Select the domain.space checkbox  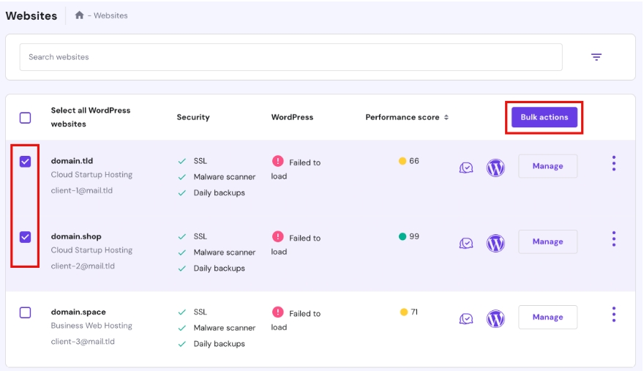pos(26,312)
